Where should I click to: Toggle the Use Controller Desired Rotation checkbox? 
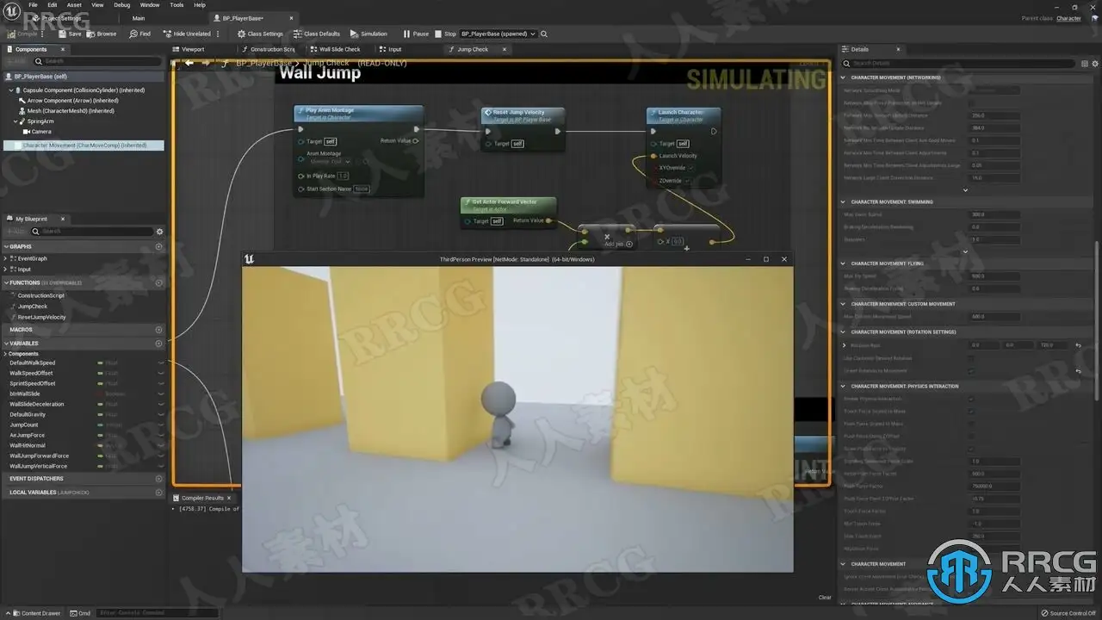[x=972, y=358]
